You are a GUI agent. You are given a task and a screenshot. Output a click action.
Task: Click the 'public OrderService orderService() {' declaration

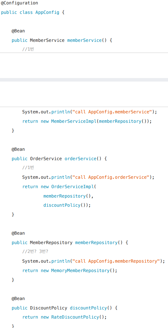tap(59, 159)
